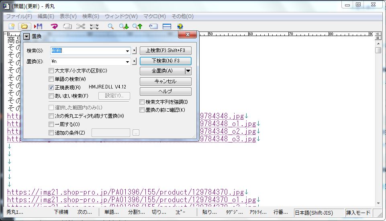Enable 次の秀丸エディタも続けて置換(H) checkbox
This screenshot has height=221, width=386.
pyautogui.click(x=51, y=116)
